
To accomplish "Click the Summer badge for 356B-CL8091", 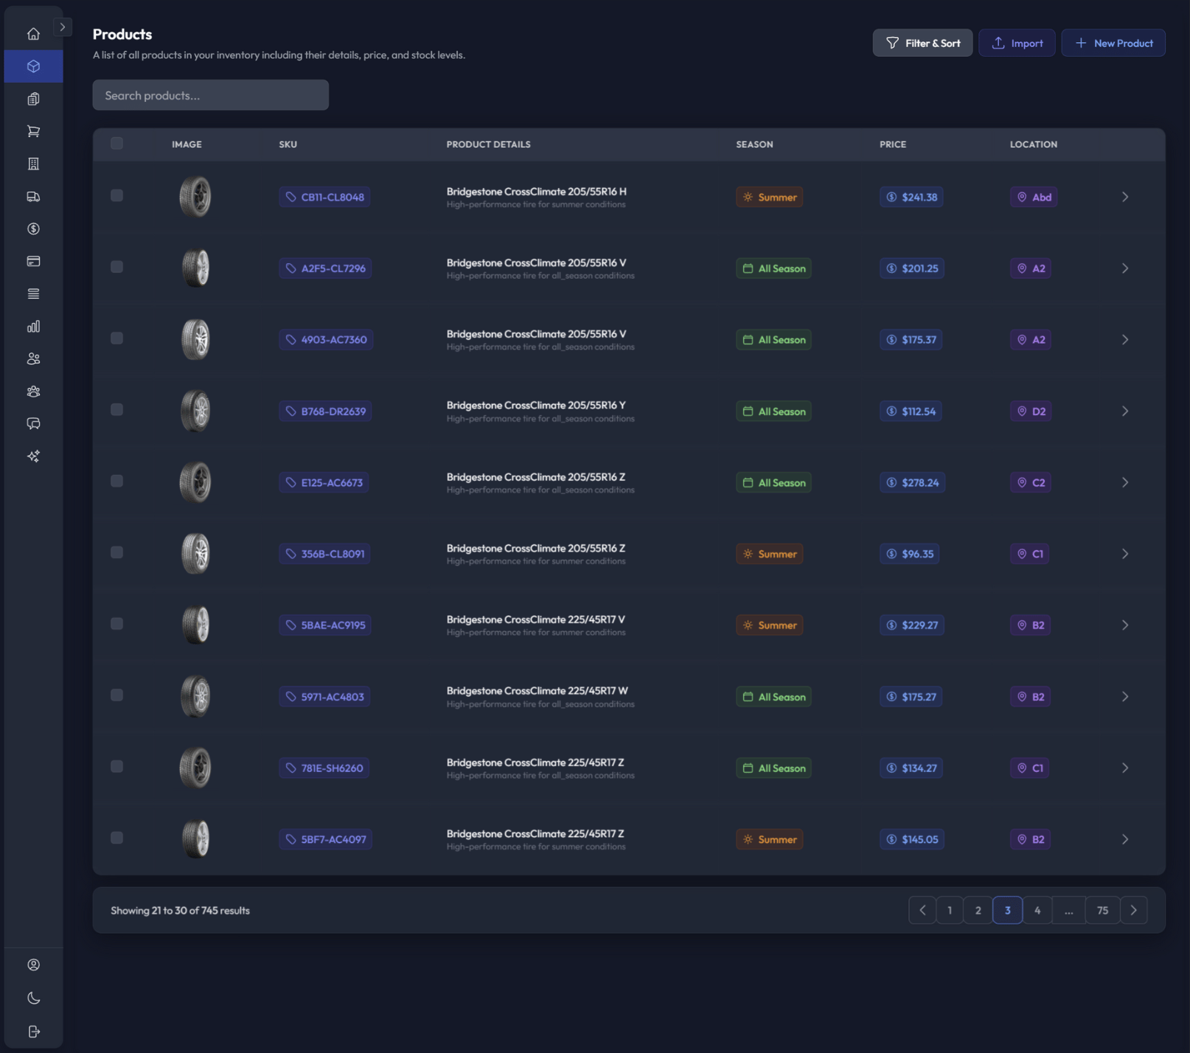I will [770, 554].
